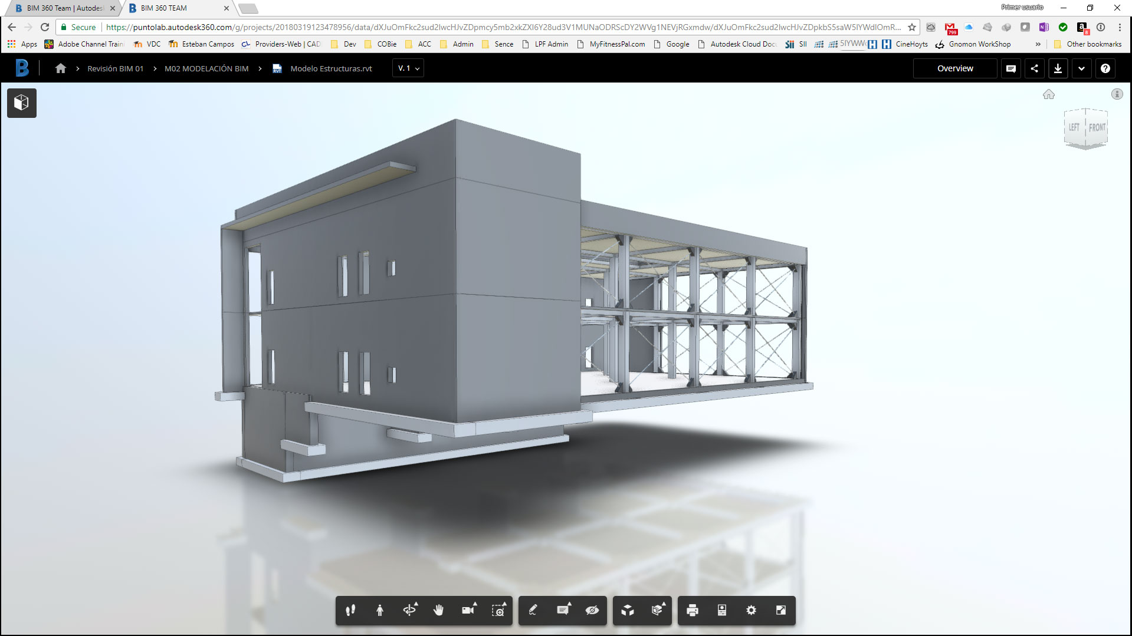
Task: Open the markup pencil tool
Action: [533, 610]
